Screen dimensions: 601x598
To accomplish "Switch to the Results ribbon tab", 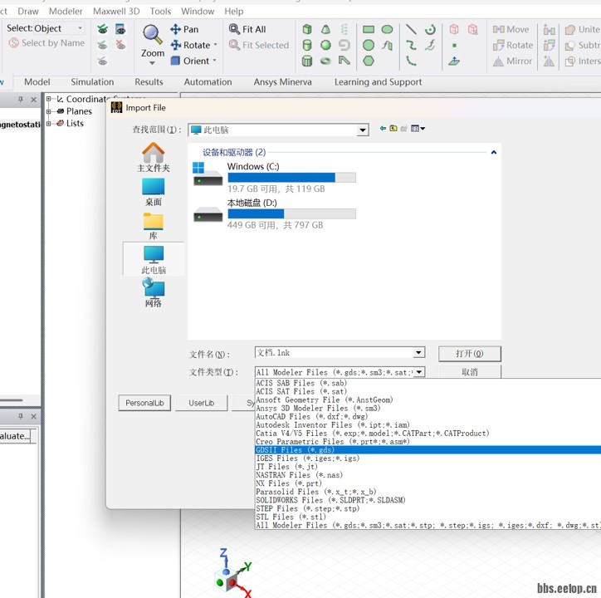I will pos(149,81).
